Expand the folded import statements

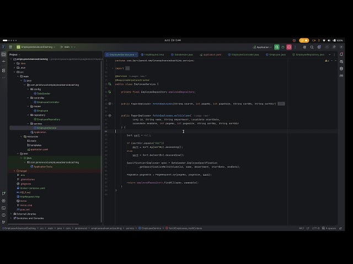coord(127,68)
